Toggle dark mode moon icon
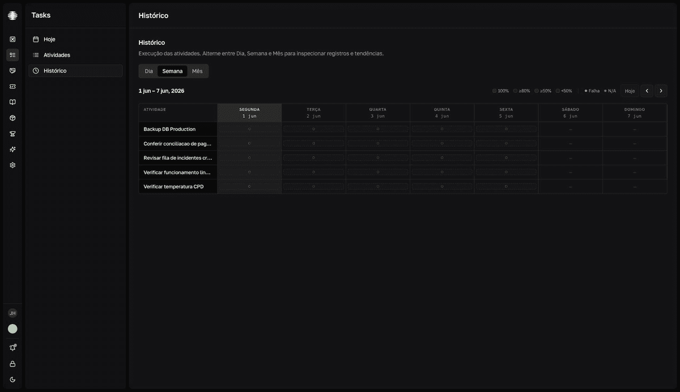 pyautogui.click(x=12, y=380)
